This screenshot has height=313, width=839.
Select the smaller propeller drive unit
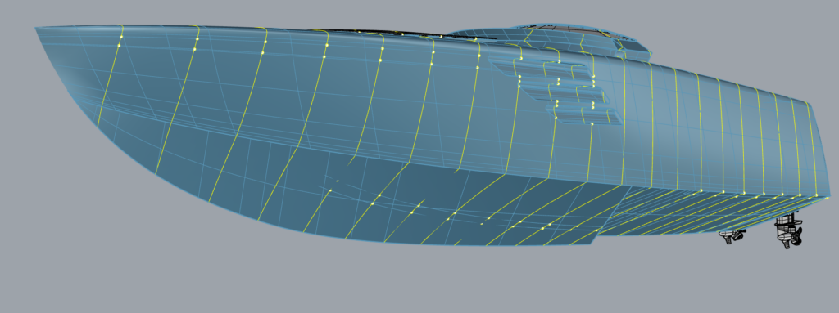[732, 237]
